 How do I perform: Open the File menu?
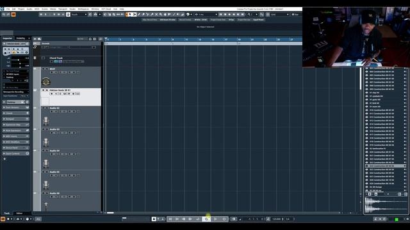pyautogui.click(x=8, y=9)
